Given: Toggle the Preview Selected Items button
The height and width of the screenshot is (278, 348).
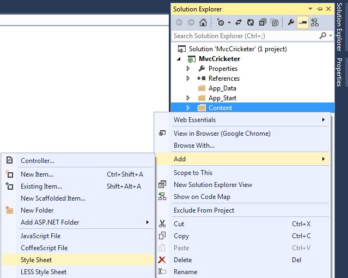Looking at the screenshot, I should (303, 22).
